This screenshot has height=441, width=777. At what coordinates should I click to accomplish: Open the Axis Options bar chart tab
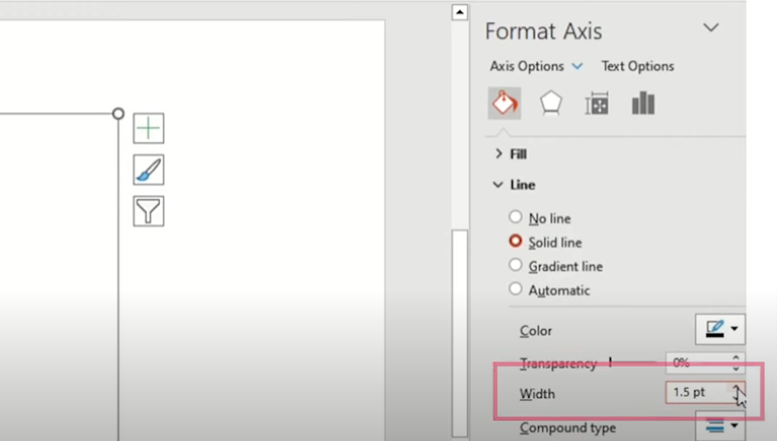(x=643, y=104)
